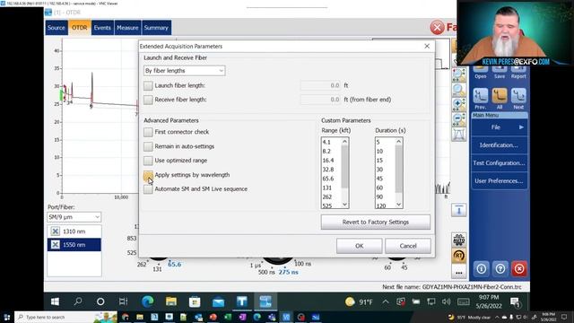The height and width of the screenshot is (323, 574).
Task: Click Range list scroll-down arrow
Action: click(344, 205)
